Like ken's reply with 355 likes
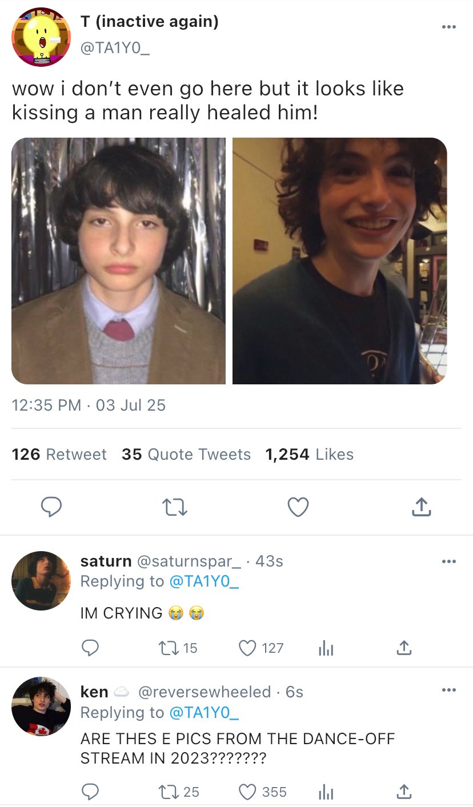This screenshot has width=473, height=807. (x=247, y=792)
